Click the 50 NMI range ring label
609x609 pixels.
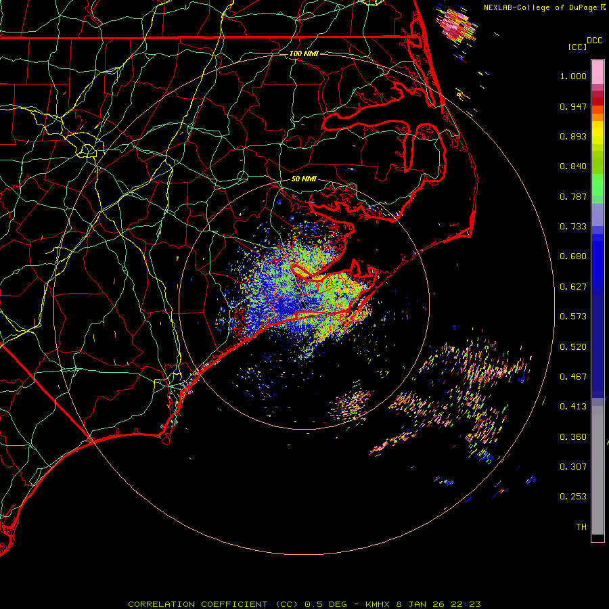click(x=304, y=179)
